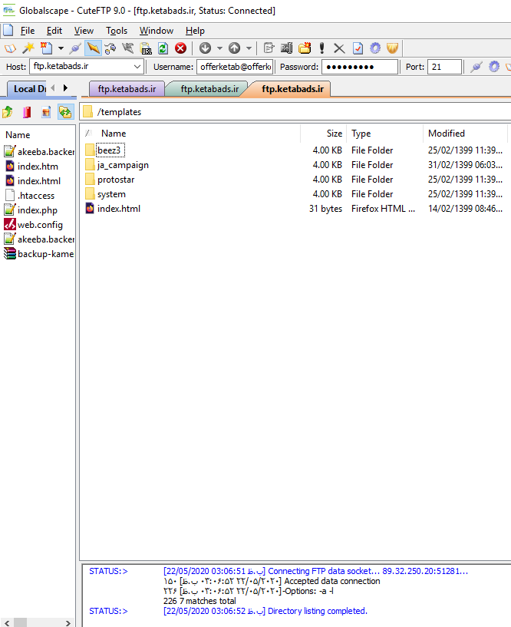Select the active orange ftp.ketabads.ir tab
This screenshot has height=627, width=511.
[x=292, y=89]
